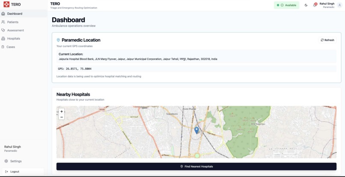Open the Dashboard sidebar item
The image size is (345, 177).
point(23,14)
